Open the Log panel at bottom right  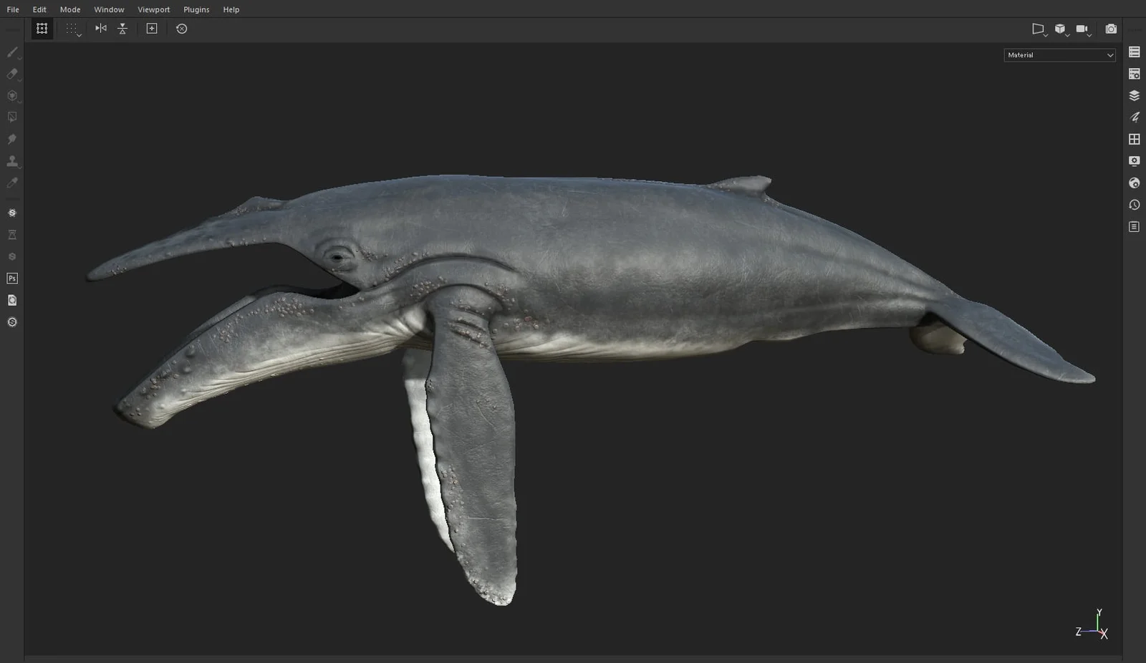(x=1135, y=226)
